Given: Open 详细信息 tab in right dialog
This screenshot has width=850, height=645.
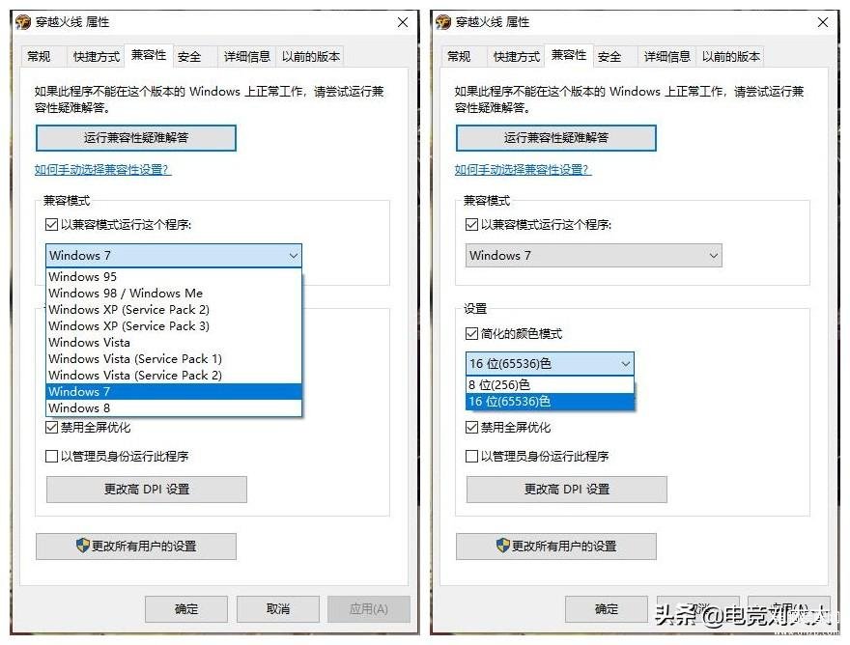Looking at the screenshot, I should coord(666,56).
